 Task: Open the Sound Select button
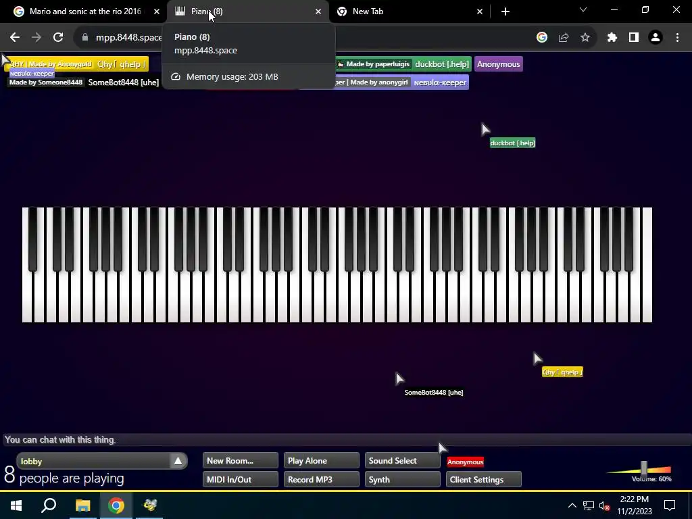tap(402, 460)
